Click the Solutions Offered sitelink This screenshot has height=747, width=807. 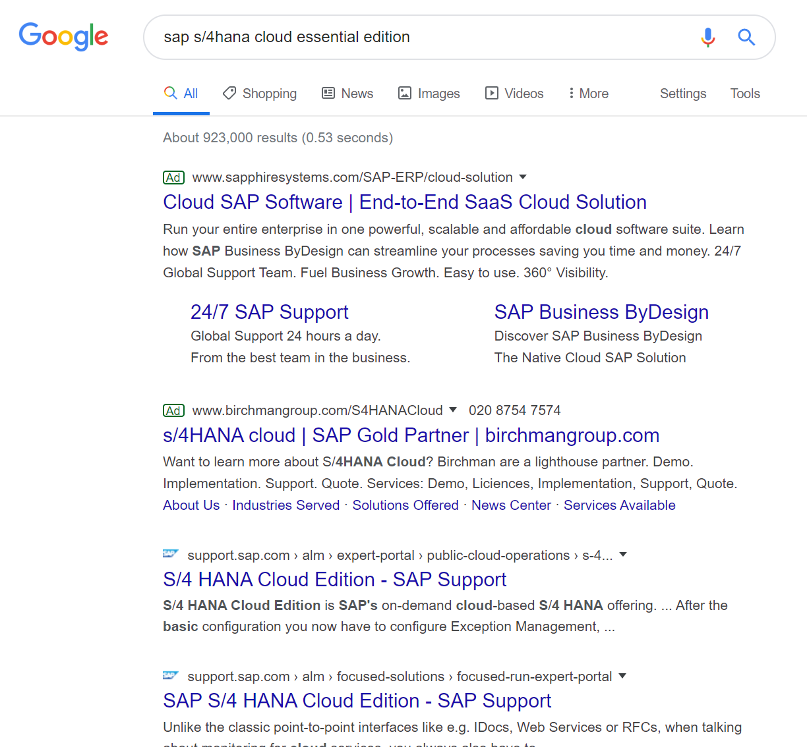[405, 505]
